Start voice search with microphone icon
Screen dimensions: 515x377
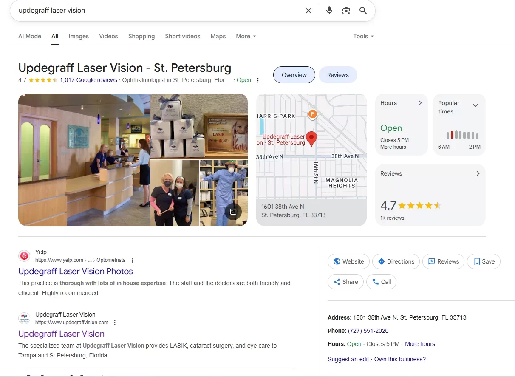click(329, 11)
